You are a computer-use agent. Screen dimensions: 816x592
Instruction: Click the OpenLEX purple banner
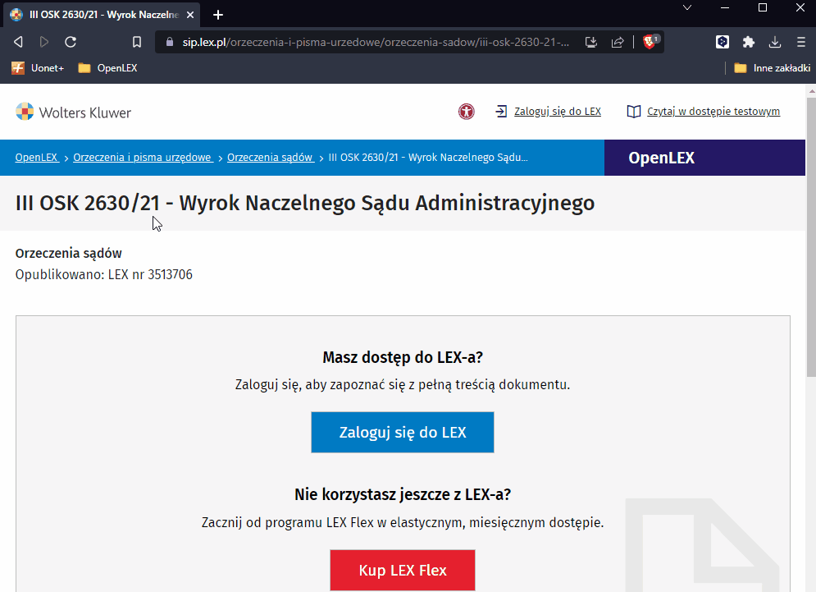pyautogui.click(x=704, y=158)
